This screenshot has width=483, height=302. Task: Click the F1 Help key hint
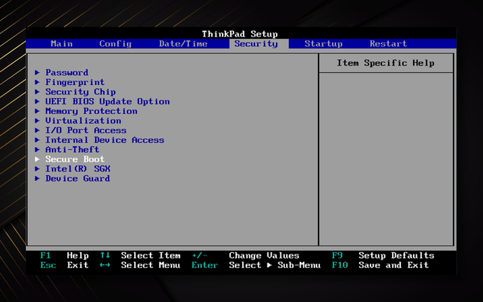point(64,256)
